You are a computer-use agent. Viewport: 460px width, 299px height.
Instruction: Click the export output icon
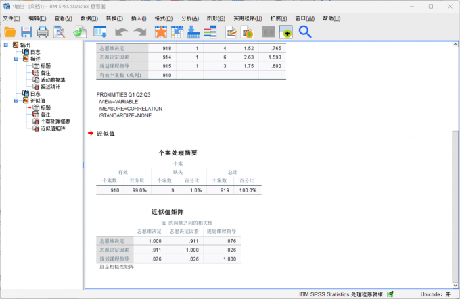pos(80,32)
